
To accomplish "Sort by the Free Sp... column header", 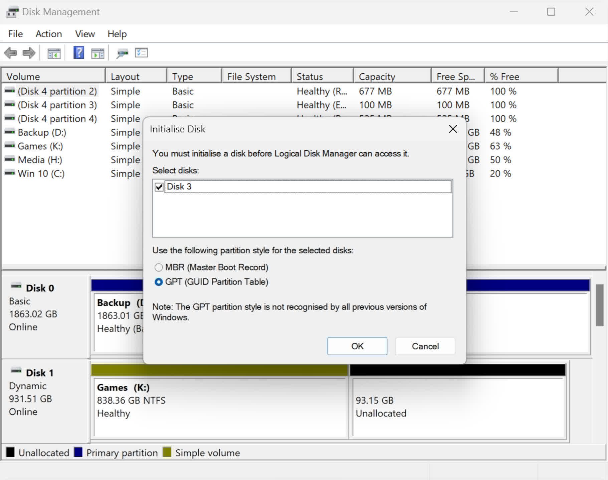I will pyautogui.click(x=458, y=76).
